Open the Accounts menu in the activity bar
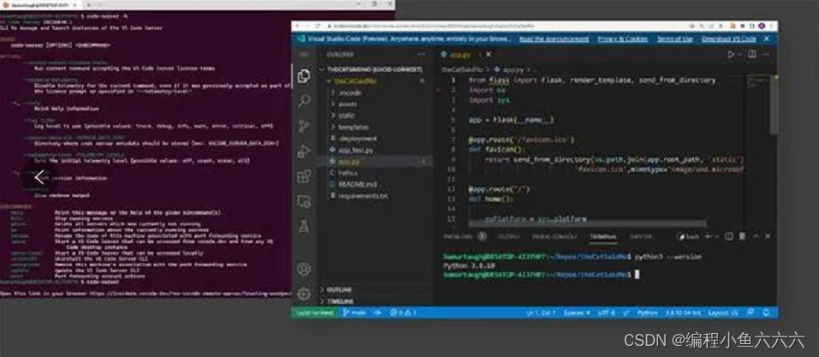The image size is (819, 357). pyautogui.click(x=304, y=269)
